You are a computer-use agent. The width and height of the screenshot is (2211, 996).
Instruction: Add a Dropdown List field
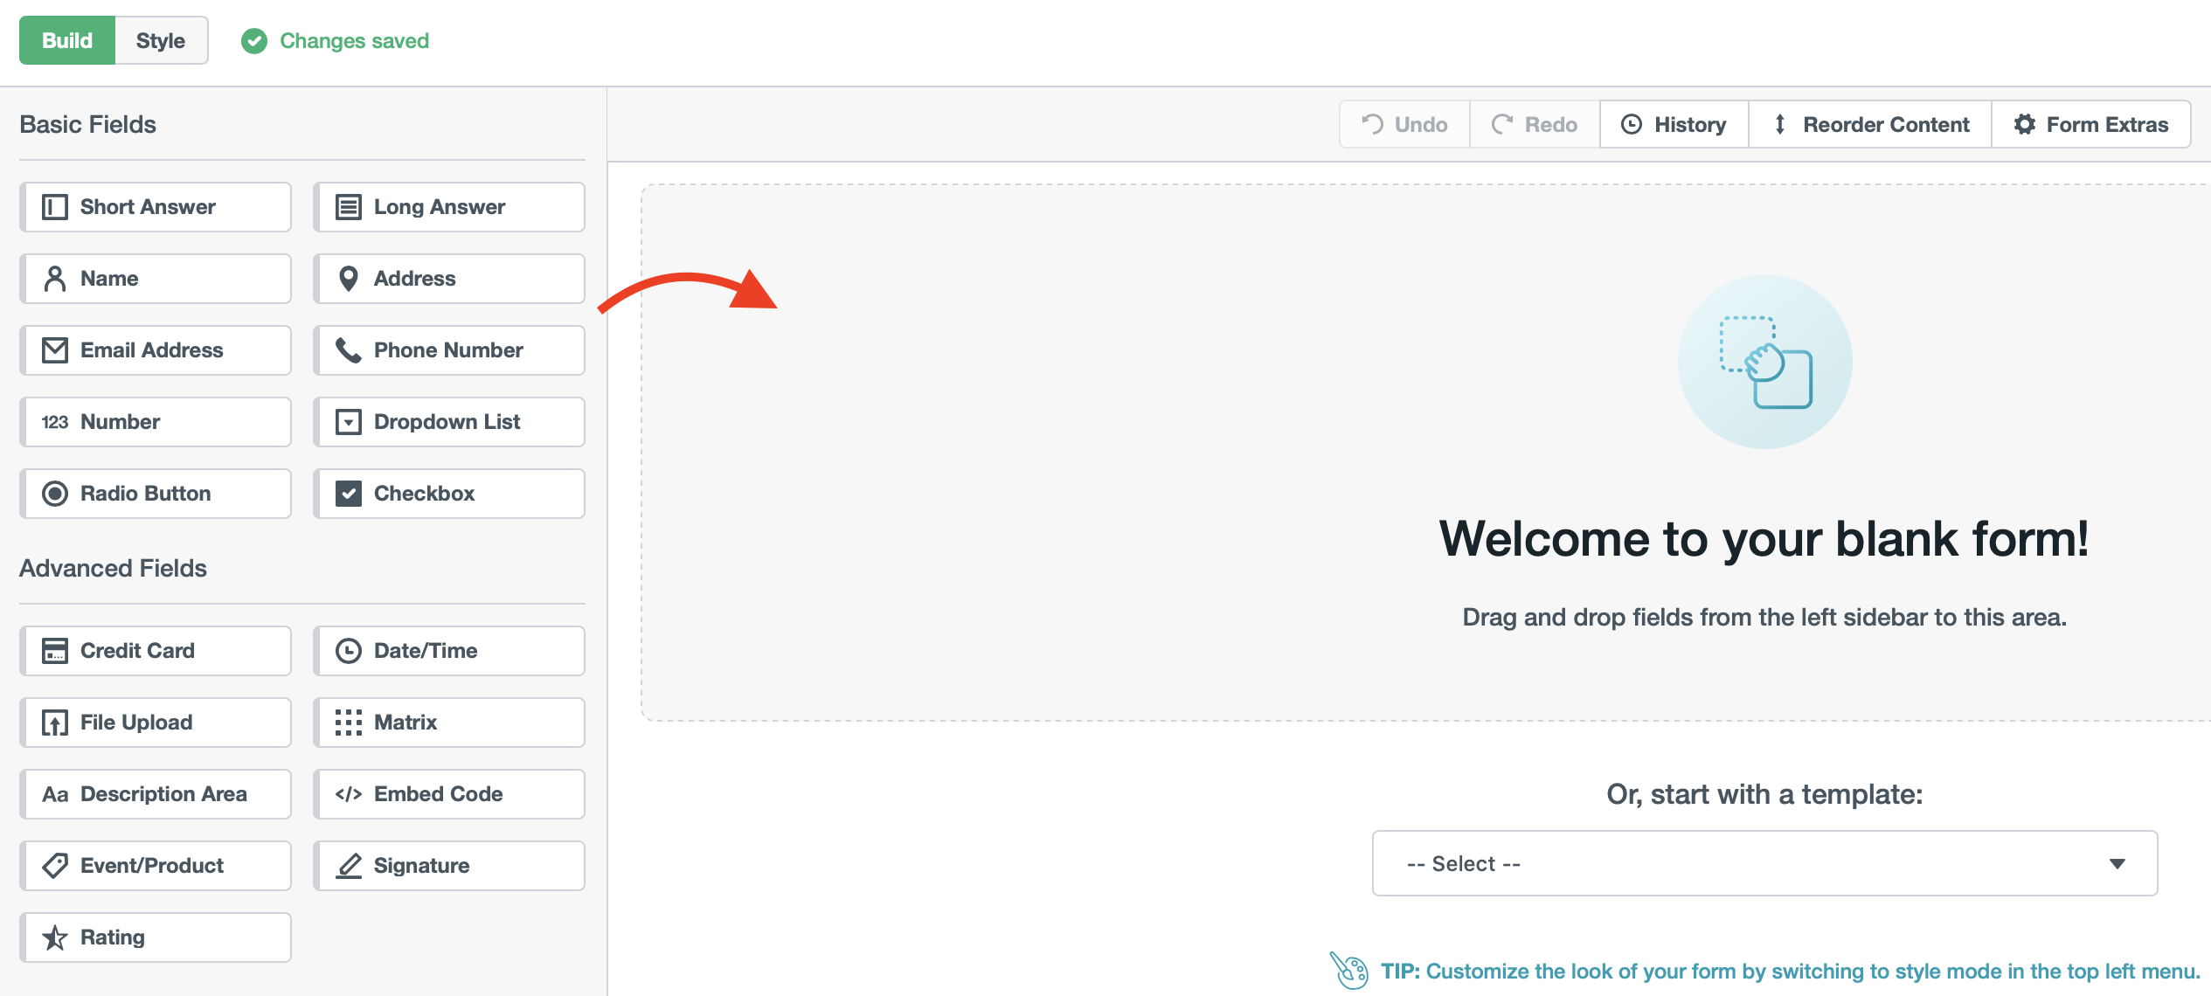[449, 421]
